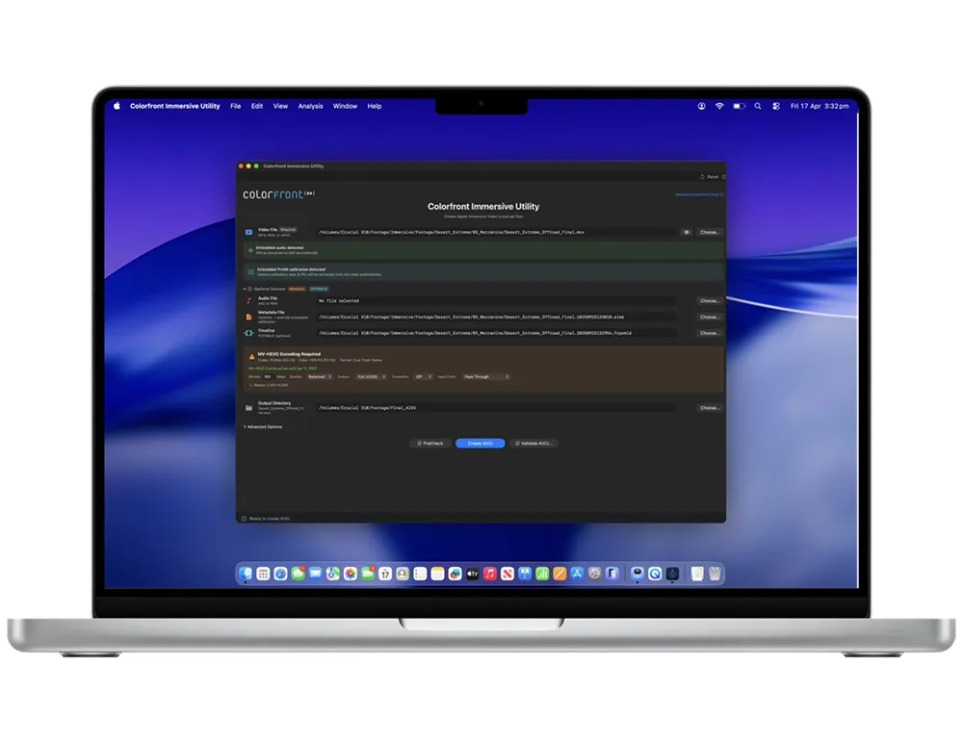This screenshot has height=741, width=963.
Task: Open Spotlight search in menu bar
Action: coord(758,106)
